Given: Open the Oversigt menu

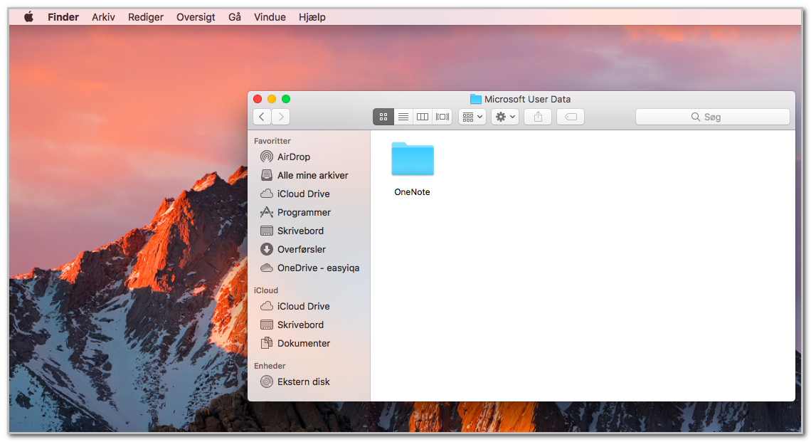Looking at the screenshot, I should click(196, 17).
